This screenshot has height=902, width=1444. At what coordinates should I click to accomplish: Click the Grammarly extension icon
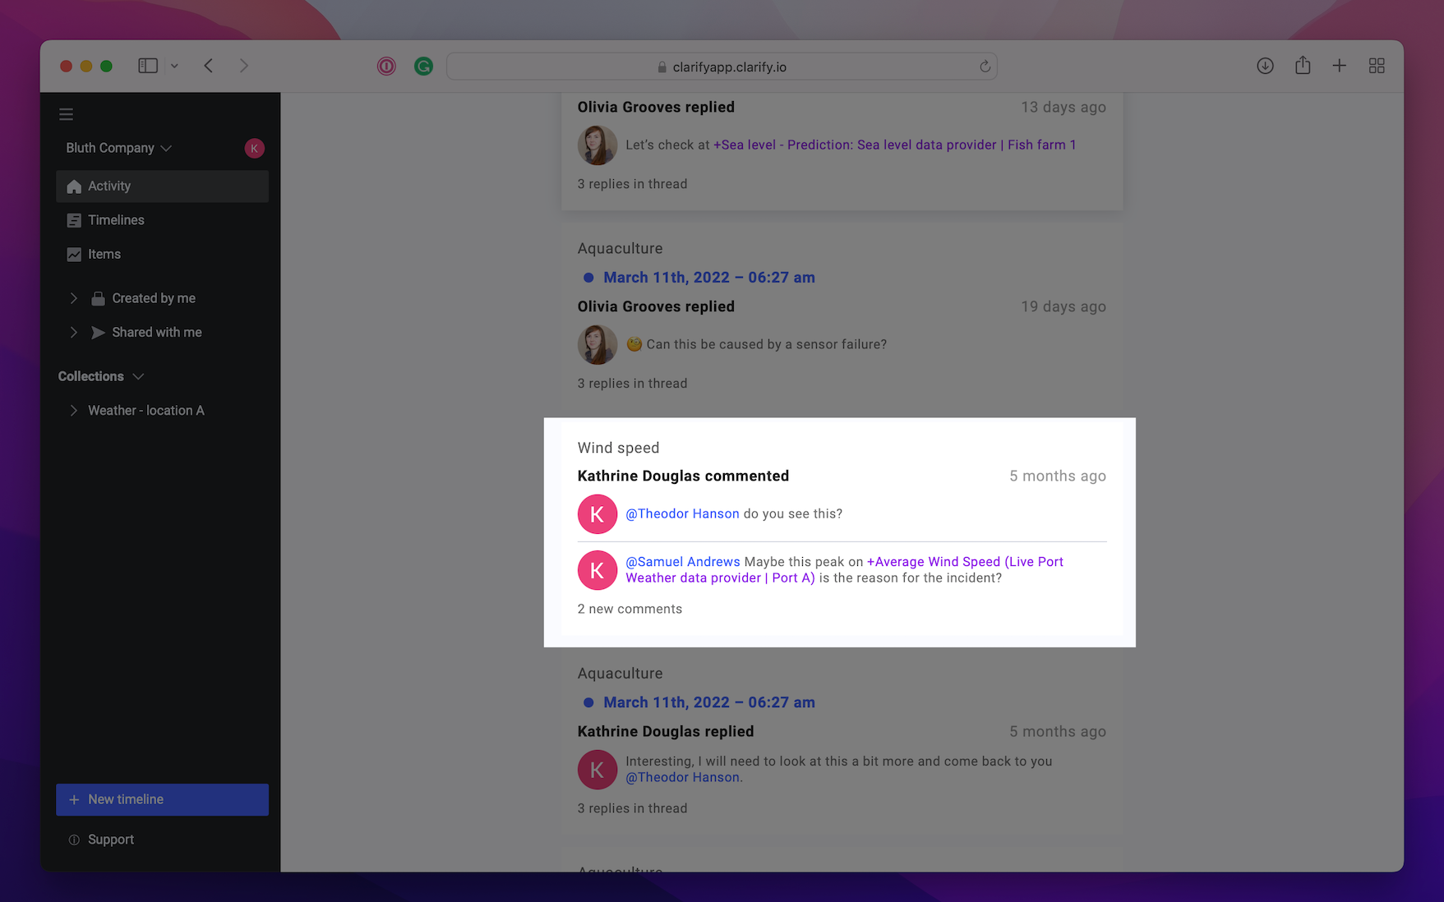(x=423, y=67)
